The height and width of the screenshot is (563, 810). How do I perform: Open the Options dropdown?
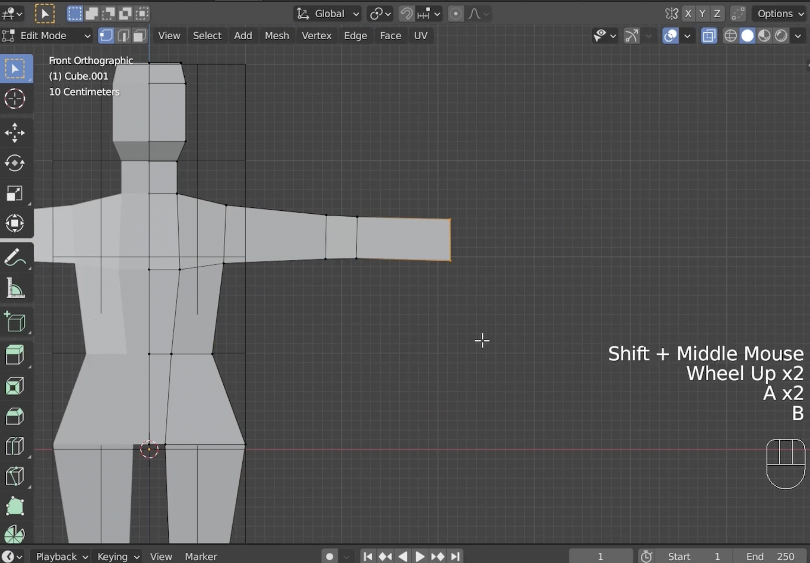click(x=780, y=14)
